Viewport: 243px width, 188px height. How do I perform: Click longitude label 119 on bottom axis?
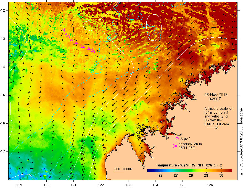coord(19,185)
